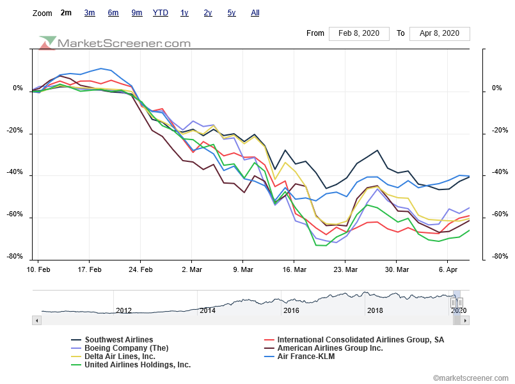Edit the From date field
Viewport: 515px width, 384px height.
point(359,33)
